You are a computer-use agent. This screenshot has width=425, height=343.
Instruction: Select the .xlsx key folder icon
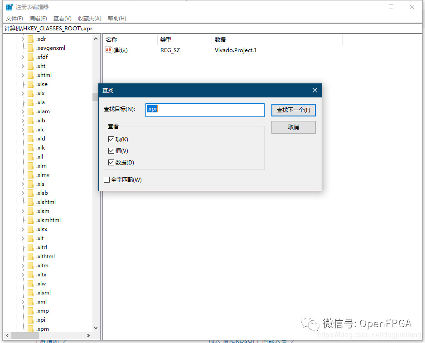(29, 229)
